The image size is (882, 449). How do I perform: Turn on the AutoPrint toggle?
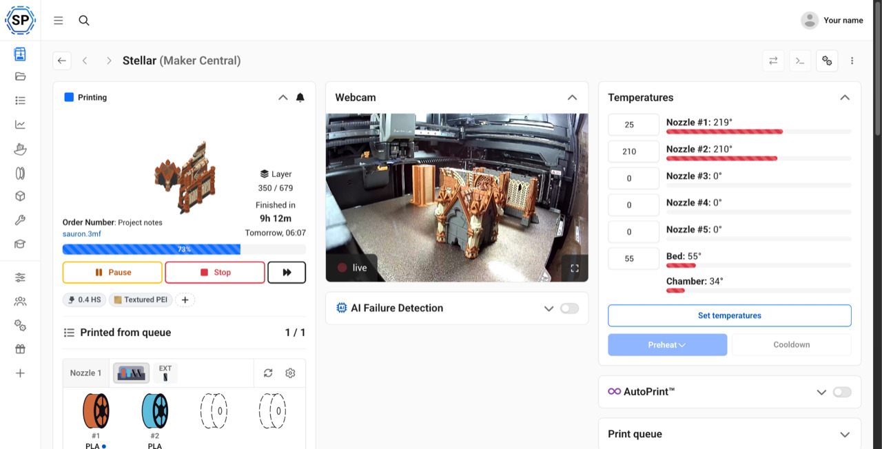(842, 392)
